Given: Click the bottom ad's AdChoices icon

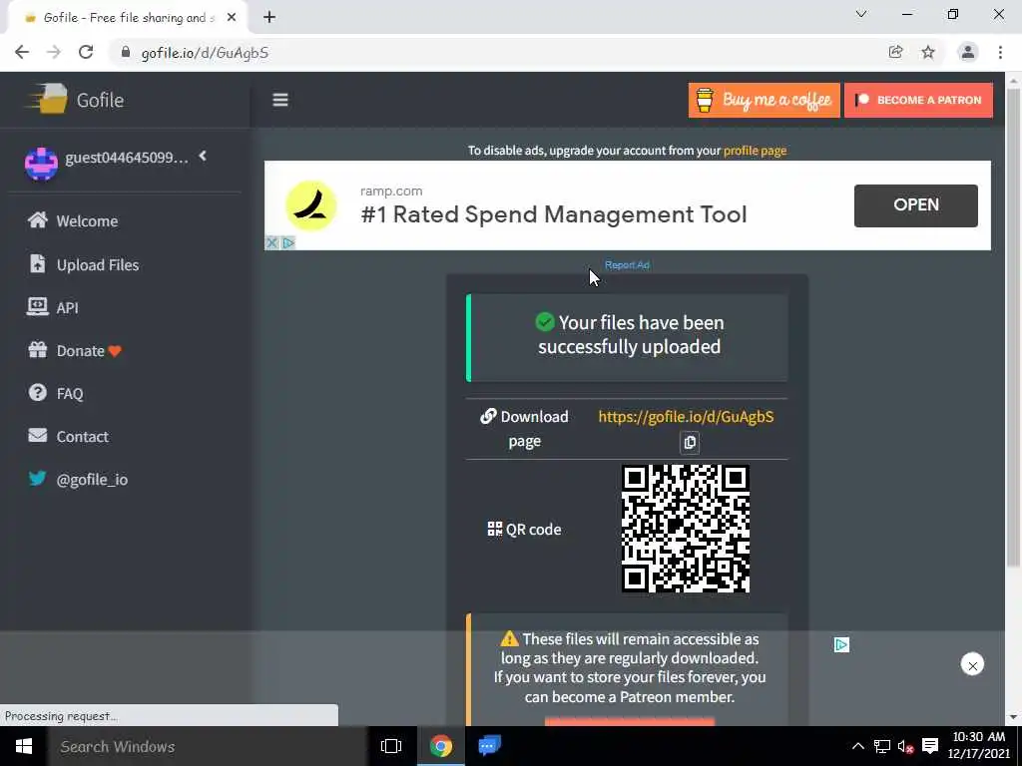Looking at the screenshot, I should (x=841, y=645).
